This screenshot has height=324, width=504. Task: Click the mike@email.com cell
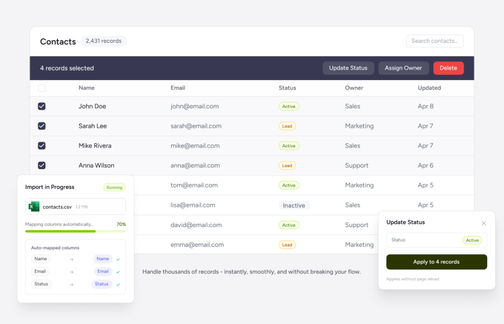[x=195, y=146]
